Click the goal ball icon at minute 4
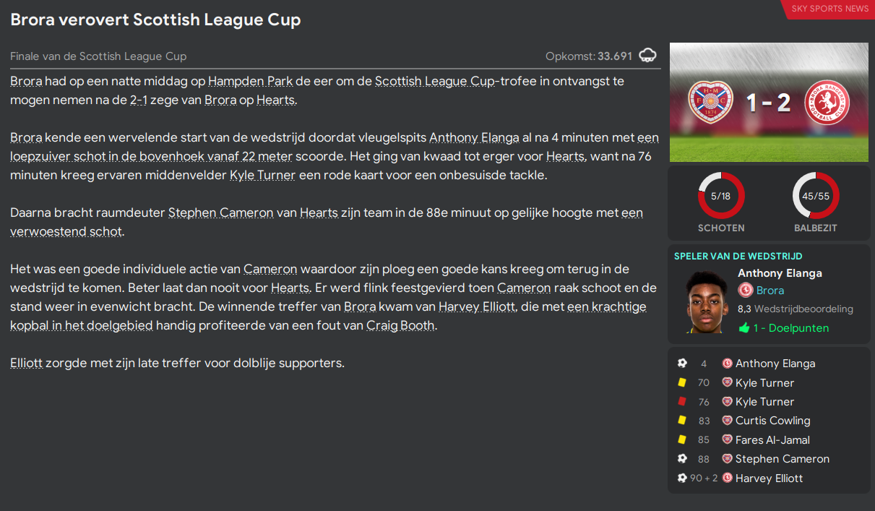The width and height of the screenshot is (875, 511). 682,364
